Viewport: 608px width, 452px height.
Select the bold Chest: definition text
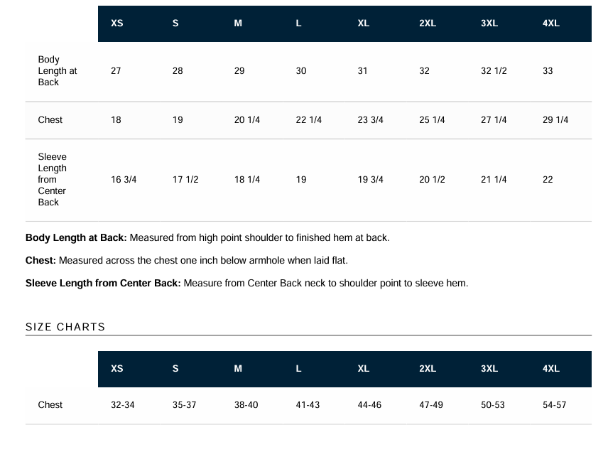[x=40, y=260]
